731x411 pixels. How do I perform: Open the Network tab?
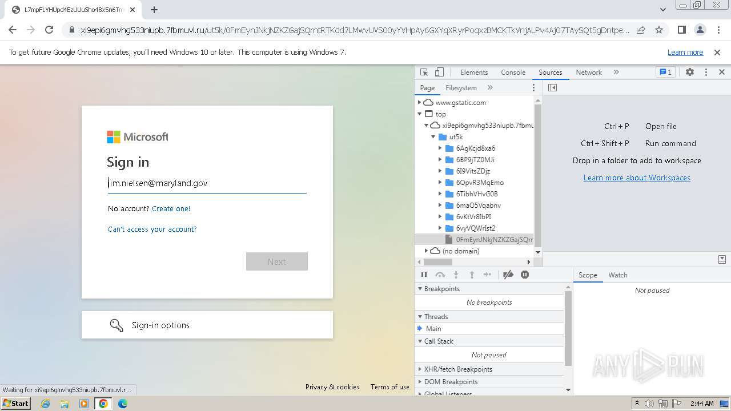tap(588, 72)
